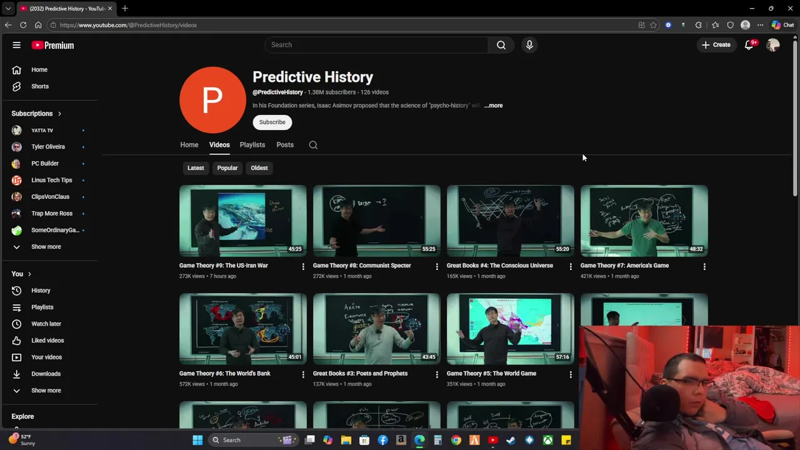Select the Videos channel tab

tap(219, 145)
